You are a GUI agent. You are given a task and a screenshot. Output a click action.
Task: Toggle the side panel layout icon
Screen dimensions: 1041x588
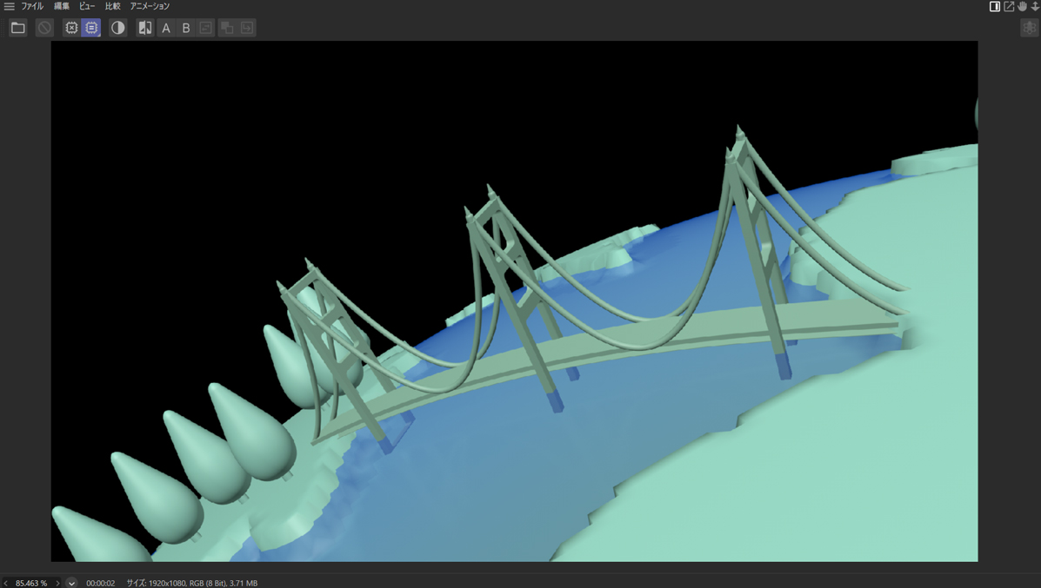point(995,6)
